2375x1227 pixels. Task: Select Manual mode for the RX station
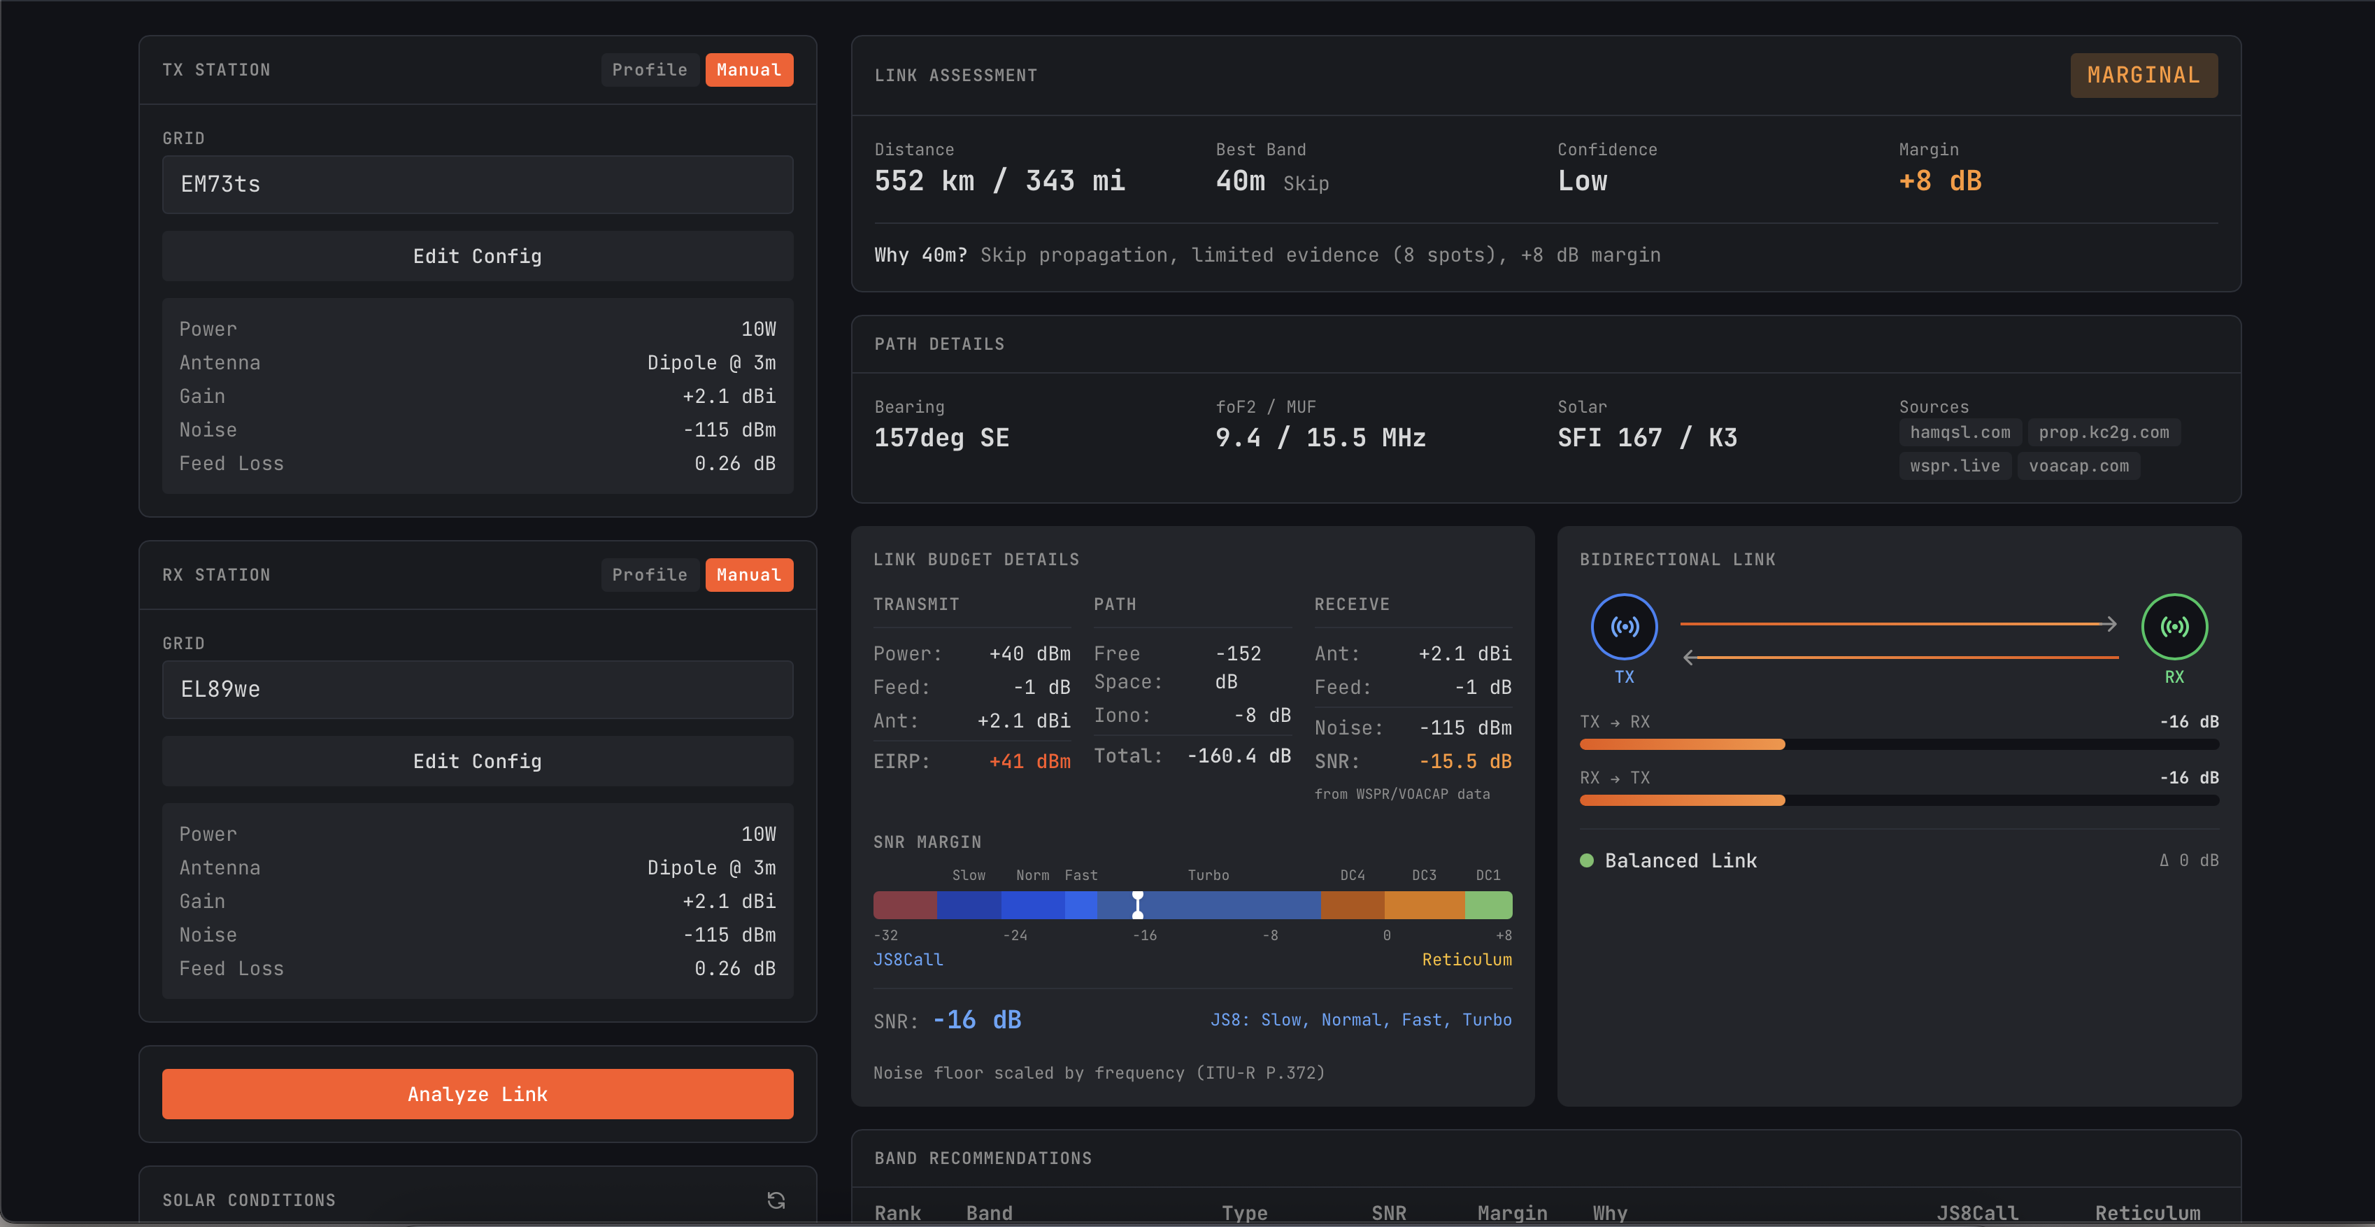748,574
